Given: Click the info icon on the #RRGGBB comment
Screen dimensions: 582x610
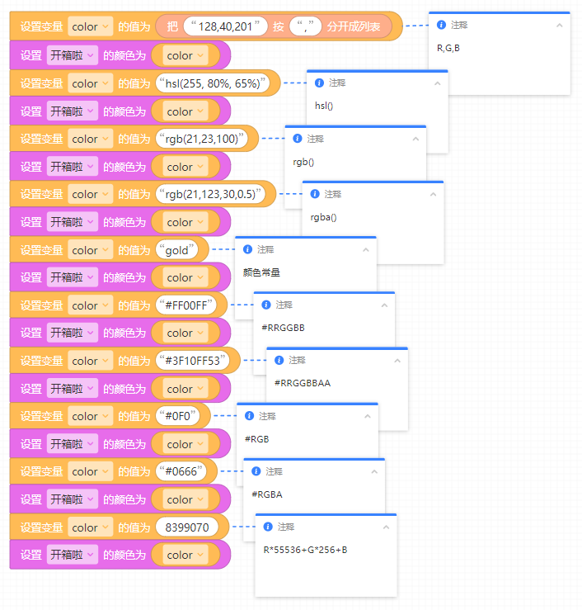Looking at the screenshot, I should tap(266, 305).
